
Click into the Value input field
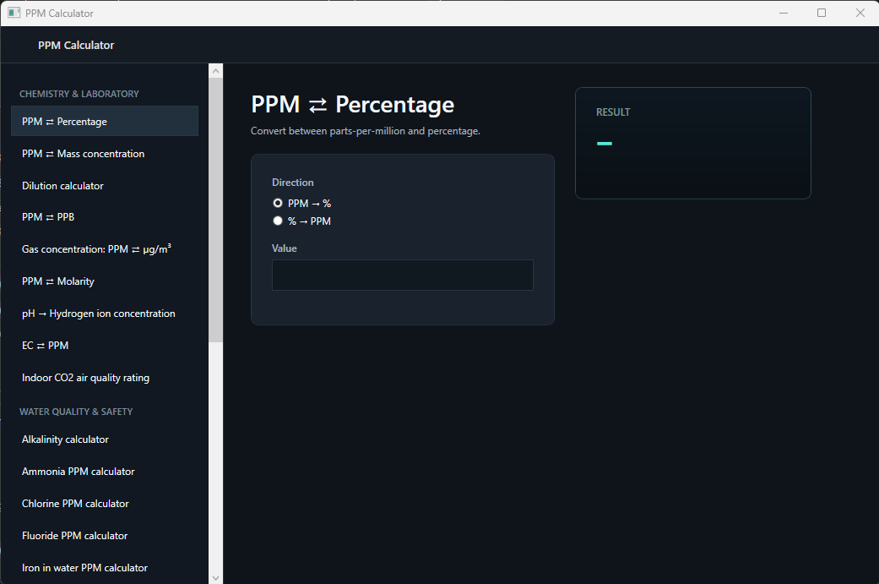402,275
